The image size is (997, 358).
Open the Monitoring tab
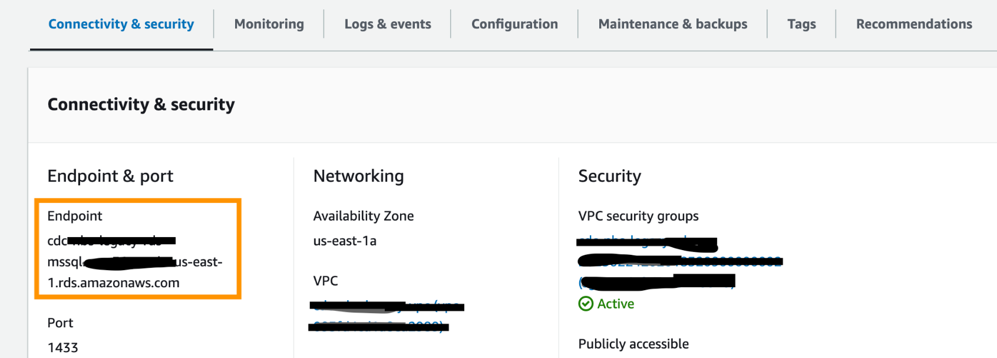pyautogui.click(x=269, y=24)
